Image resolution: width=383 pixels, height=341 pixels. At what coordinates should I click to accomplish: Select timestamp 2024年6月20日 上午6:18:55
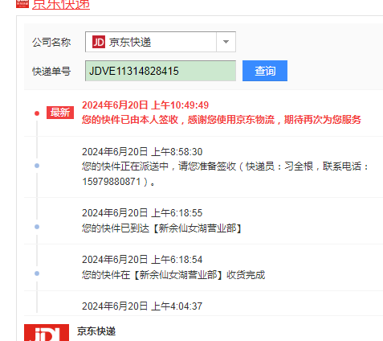click(142, 213)
